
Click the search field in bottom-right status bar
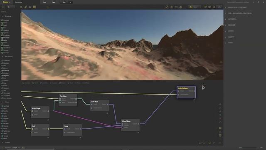click(247, 147)
